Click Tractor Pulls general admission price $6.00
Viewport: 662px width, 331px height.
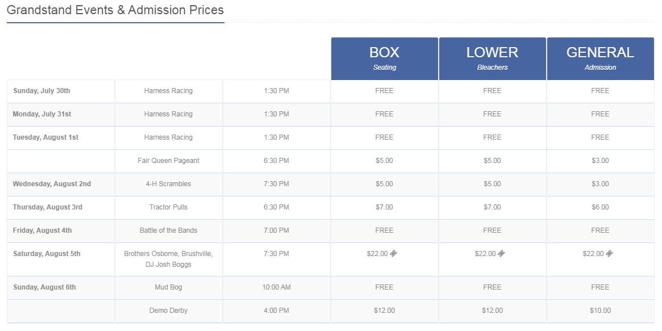(601, 207)
